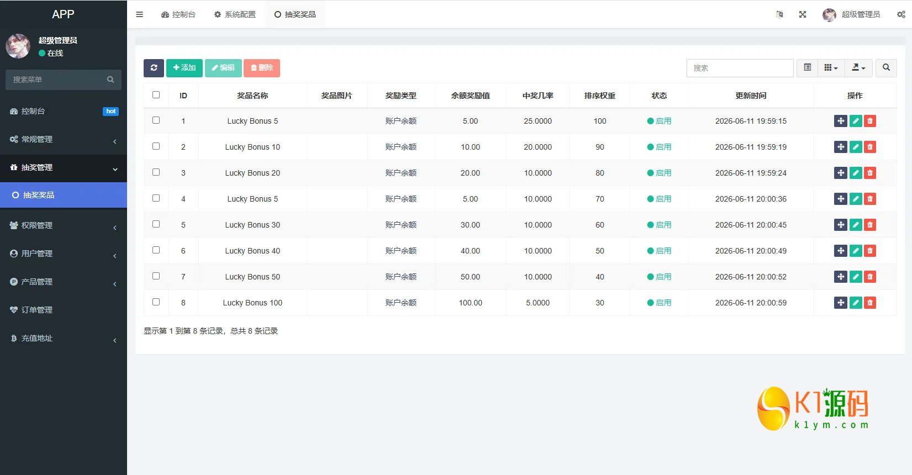Click the top-right admin avatar
The image size is (912, 475).
pyautogui.click(x=829, y=15)
